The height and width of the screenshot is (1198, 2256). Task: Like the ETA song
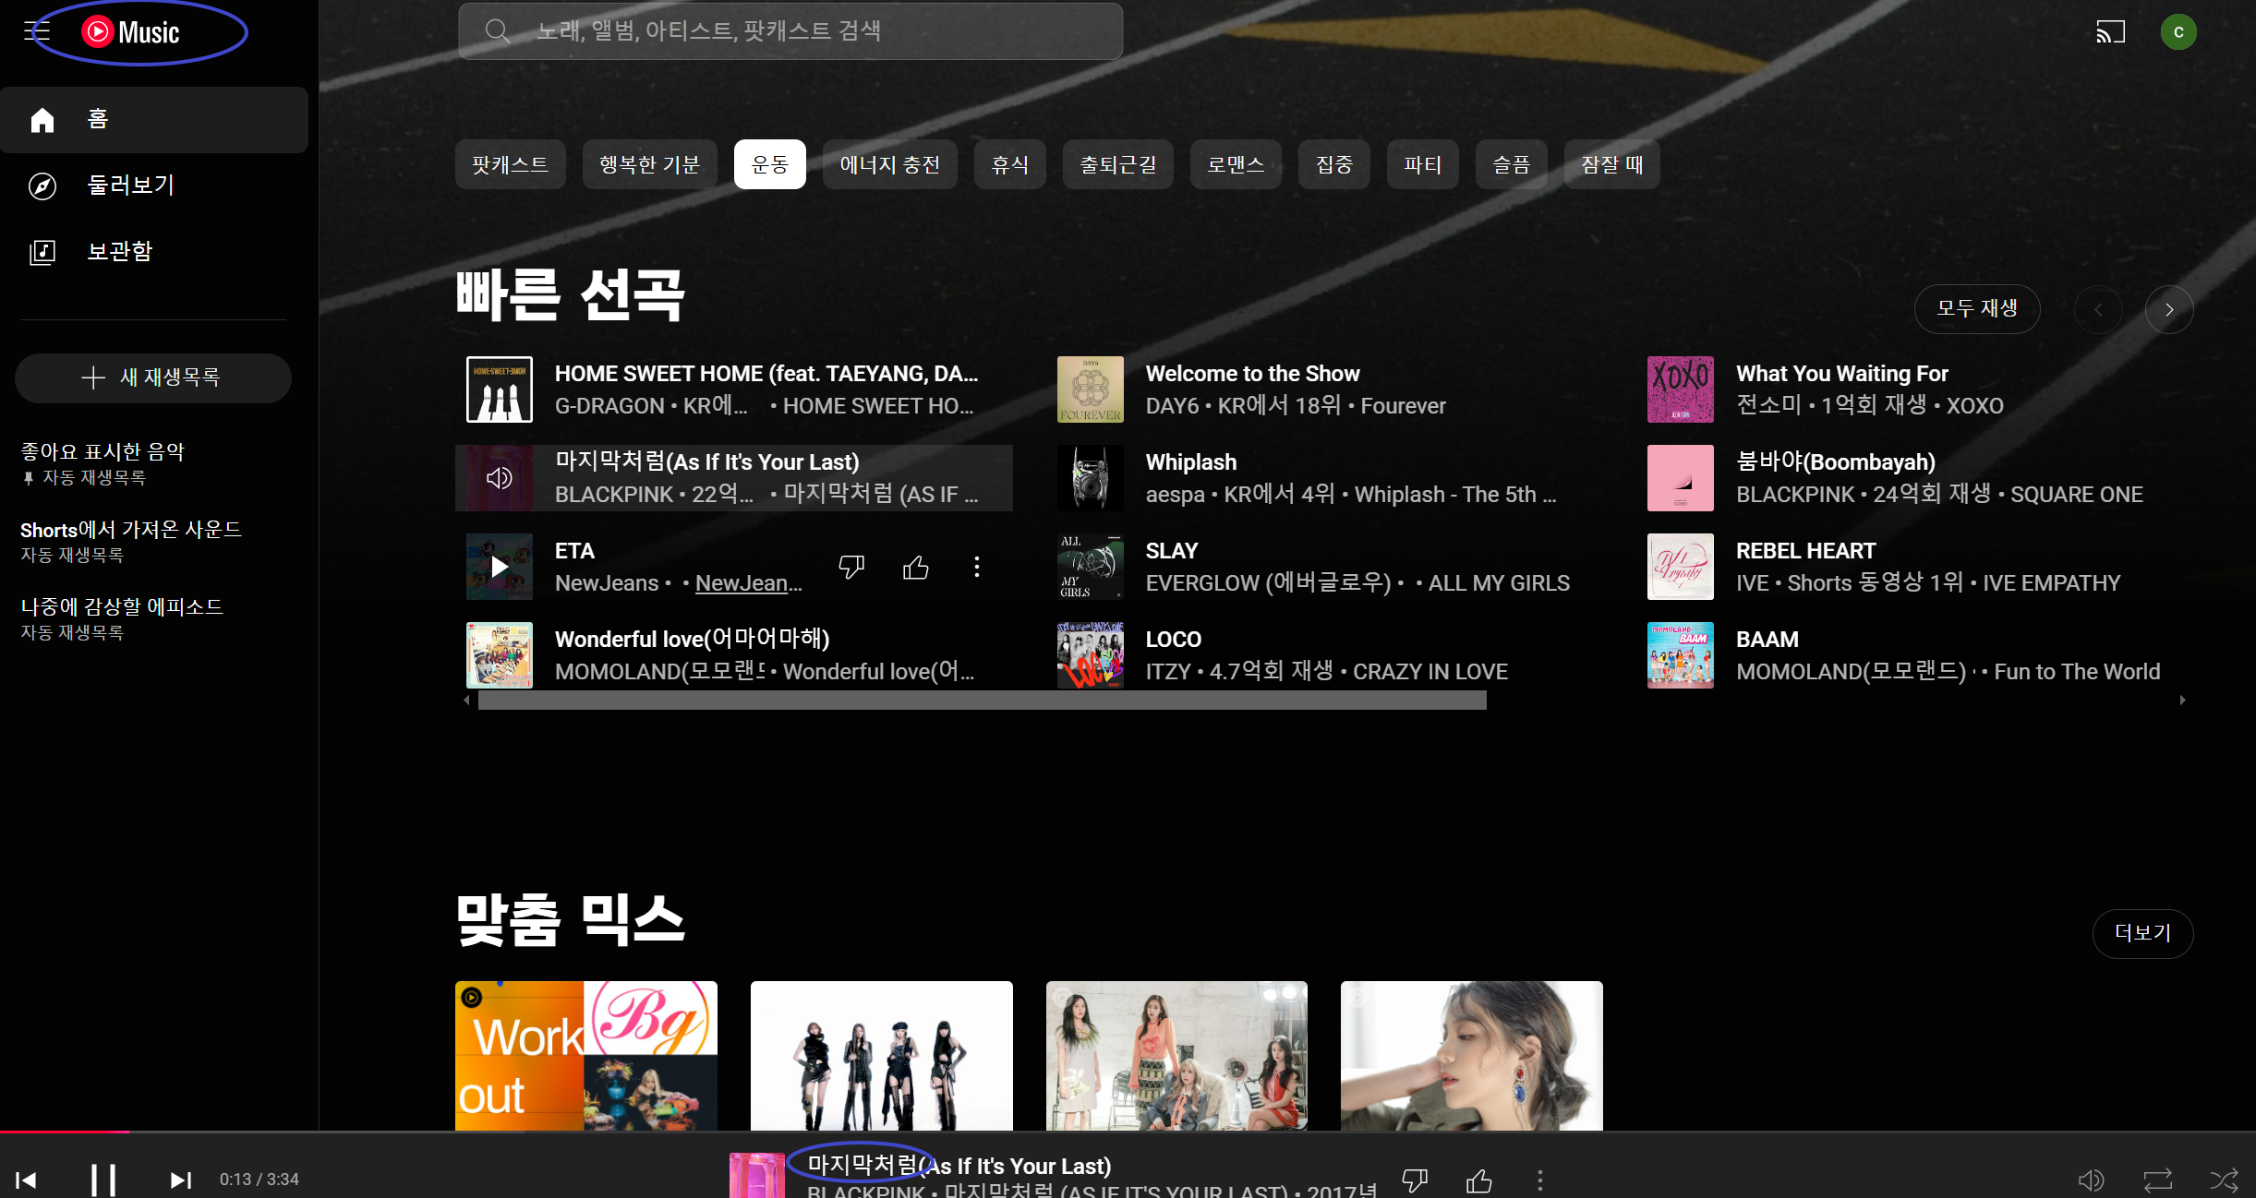[x=916, y=567]
